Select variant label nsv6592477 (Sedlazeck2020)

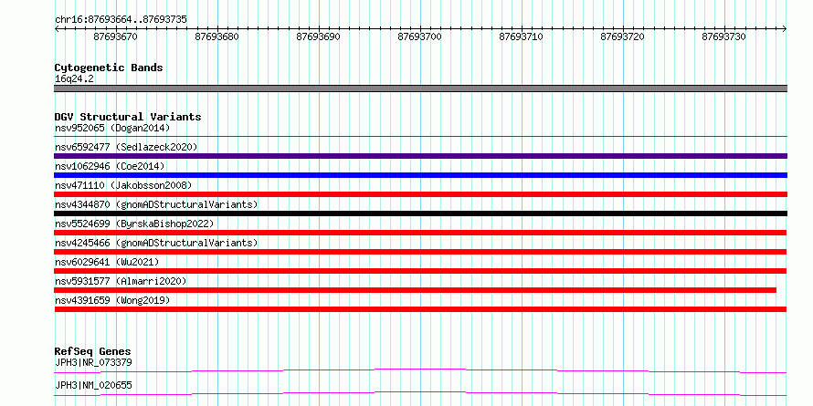(x=126, y=147)
